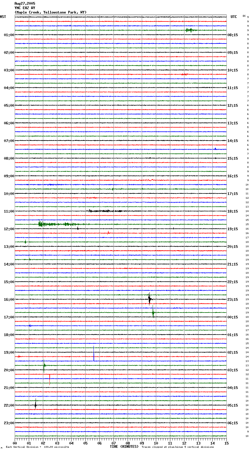250x451 pixels.
Task: Click green spike just above the 17:00 trace
Action: pos(153,312)
